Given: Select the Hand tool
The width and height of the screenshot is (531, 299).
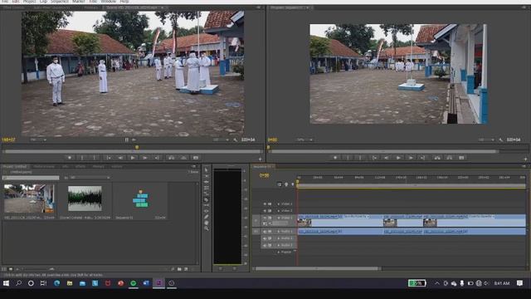Looking at the screenshot, I should pos(207,223).
